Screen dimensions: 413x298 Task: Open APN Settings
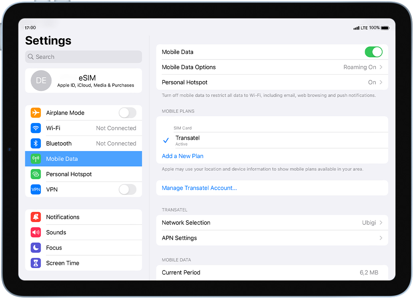272,238
